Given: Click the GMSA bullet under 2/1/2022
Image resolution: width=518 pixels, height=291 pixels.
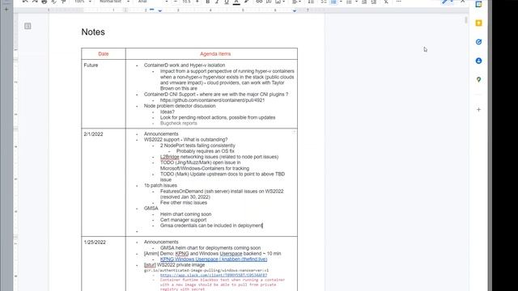Looking at the screenshot, I should [151, 209].
